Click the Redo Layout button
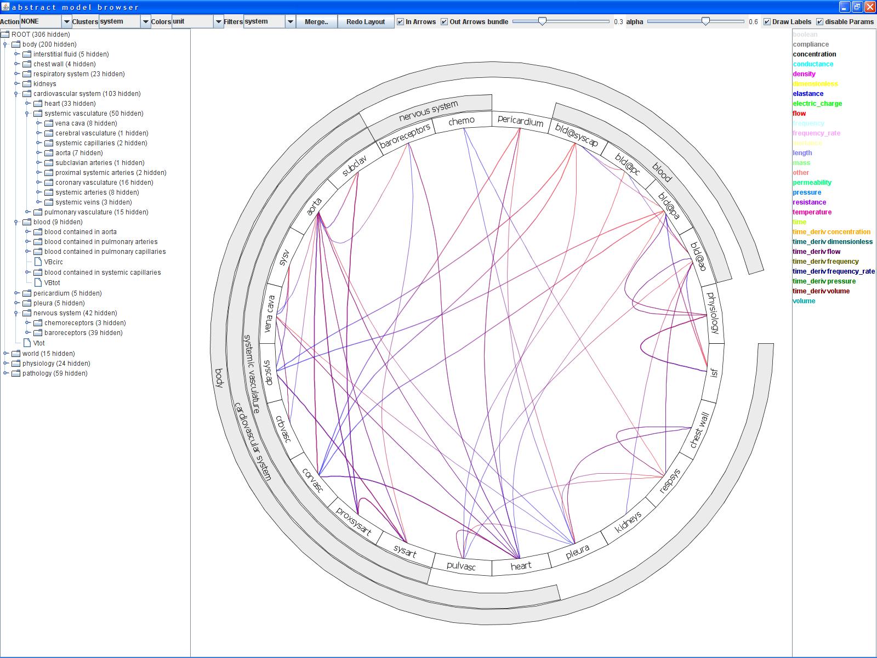 (366, 21)
